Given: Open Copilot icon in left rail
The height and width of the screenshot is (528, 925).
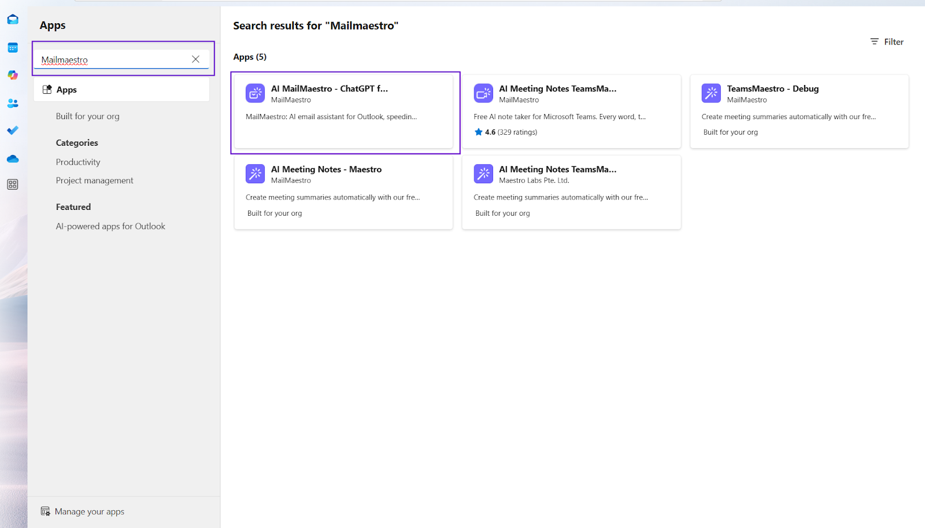Looking at the screenshot, I should coord(13,75).
